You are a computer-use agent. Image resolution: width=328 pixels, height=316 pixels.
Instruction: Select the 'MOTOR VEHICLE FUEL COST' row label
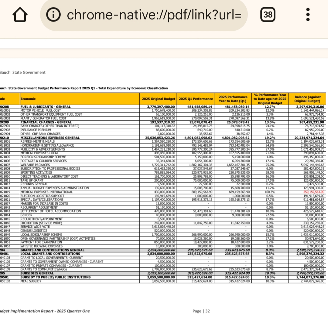pos(41,111)
